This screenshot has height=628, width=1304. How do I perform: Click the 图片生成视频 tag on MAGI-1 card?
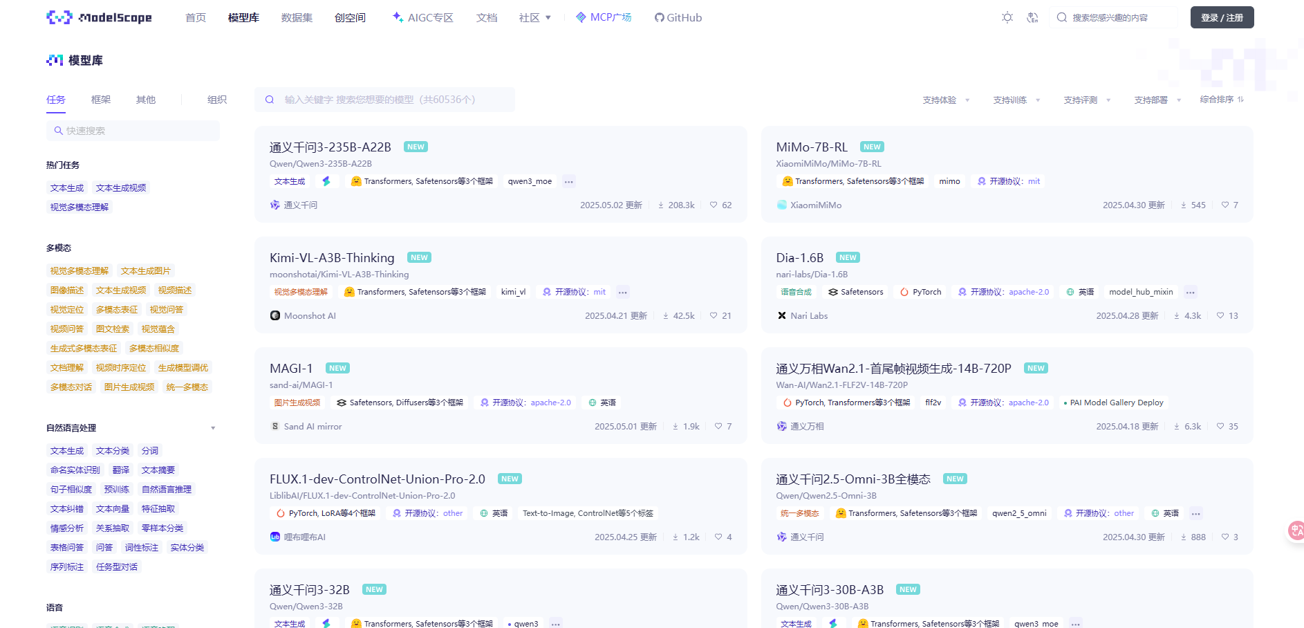pos(297,403)
